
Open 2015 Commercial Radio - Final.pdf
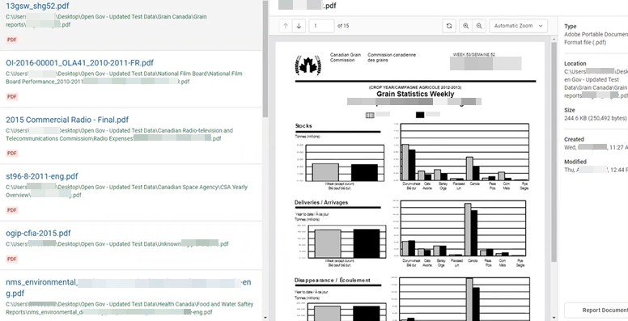[x=67, y=120]
